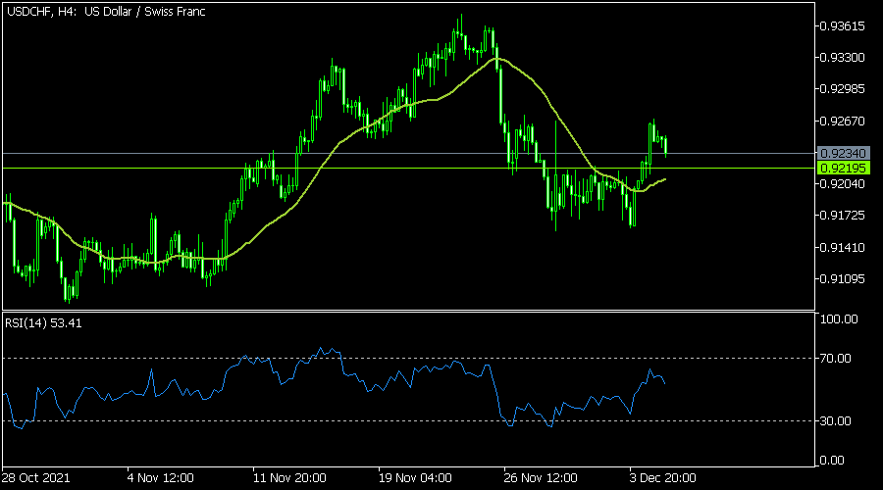The height and width of the screenshot is (490, 883).
Task: Click the RSI(14) 53.41 indicator label
Action: [43, 323]
